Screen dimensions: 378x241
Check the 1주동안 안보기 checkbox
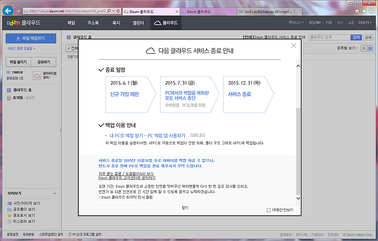[269, 210]
